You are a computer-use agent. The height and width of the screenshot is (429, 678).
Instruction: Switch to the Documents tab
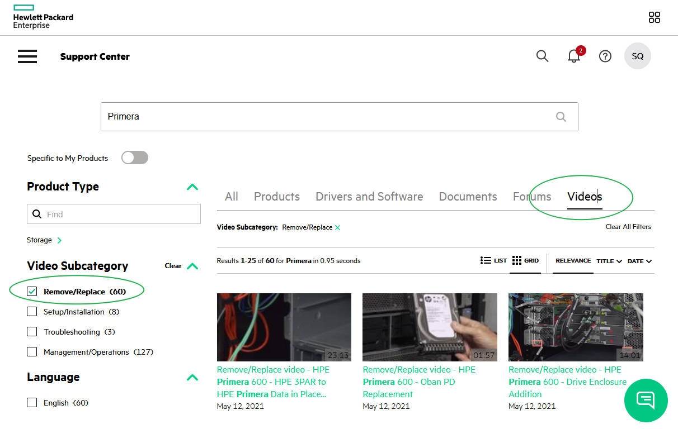coord(468,197)
